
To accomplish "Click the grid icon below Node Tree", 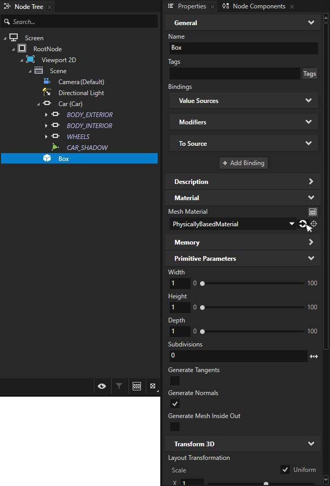I will [x=137, y=386].
